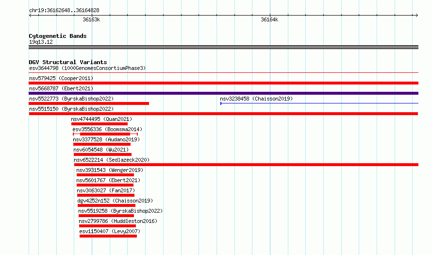Open dgv4252n152 (Chaisson2019) label

click(x=115, y=201)
